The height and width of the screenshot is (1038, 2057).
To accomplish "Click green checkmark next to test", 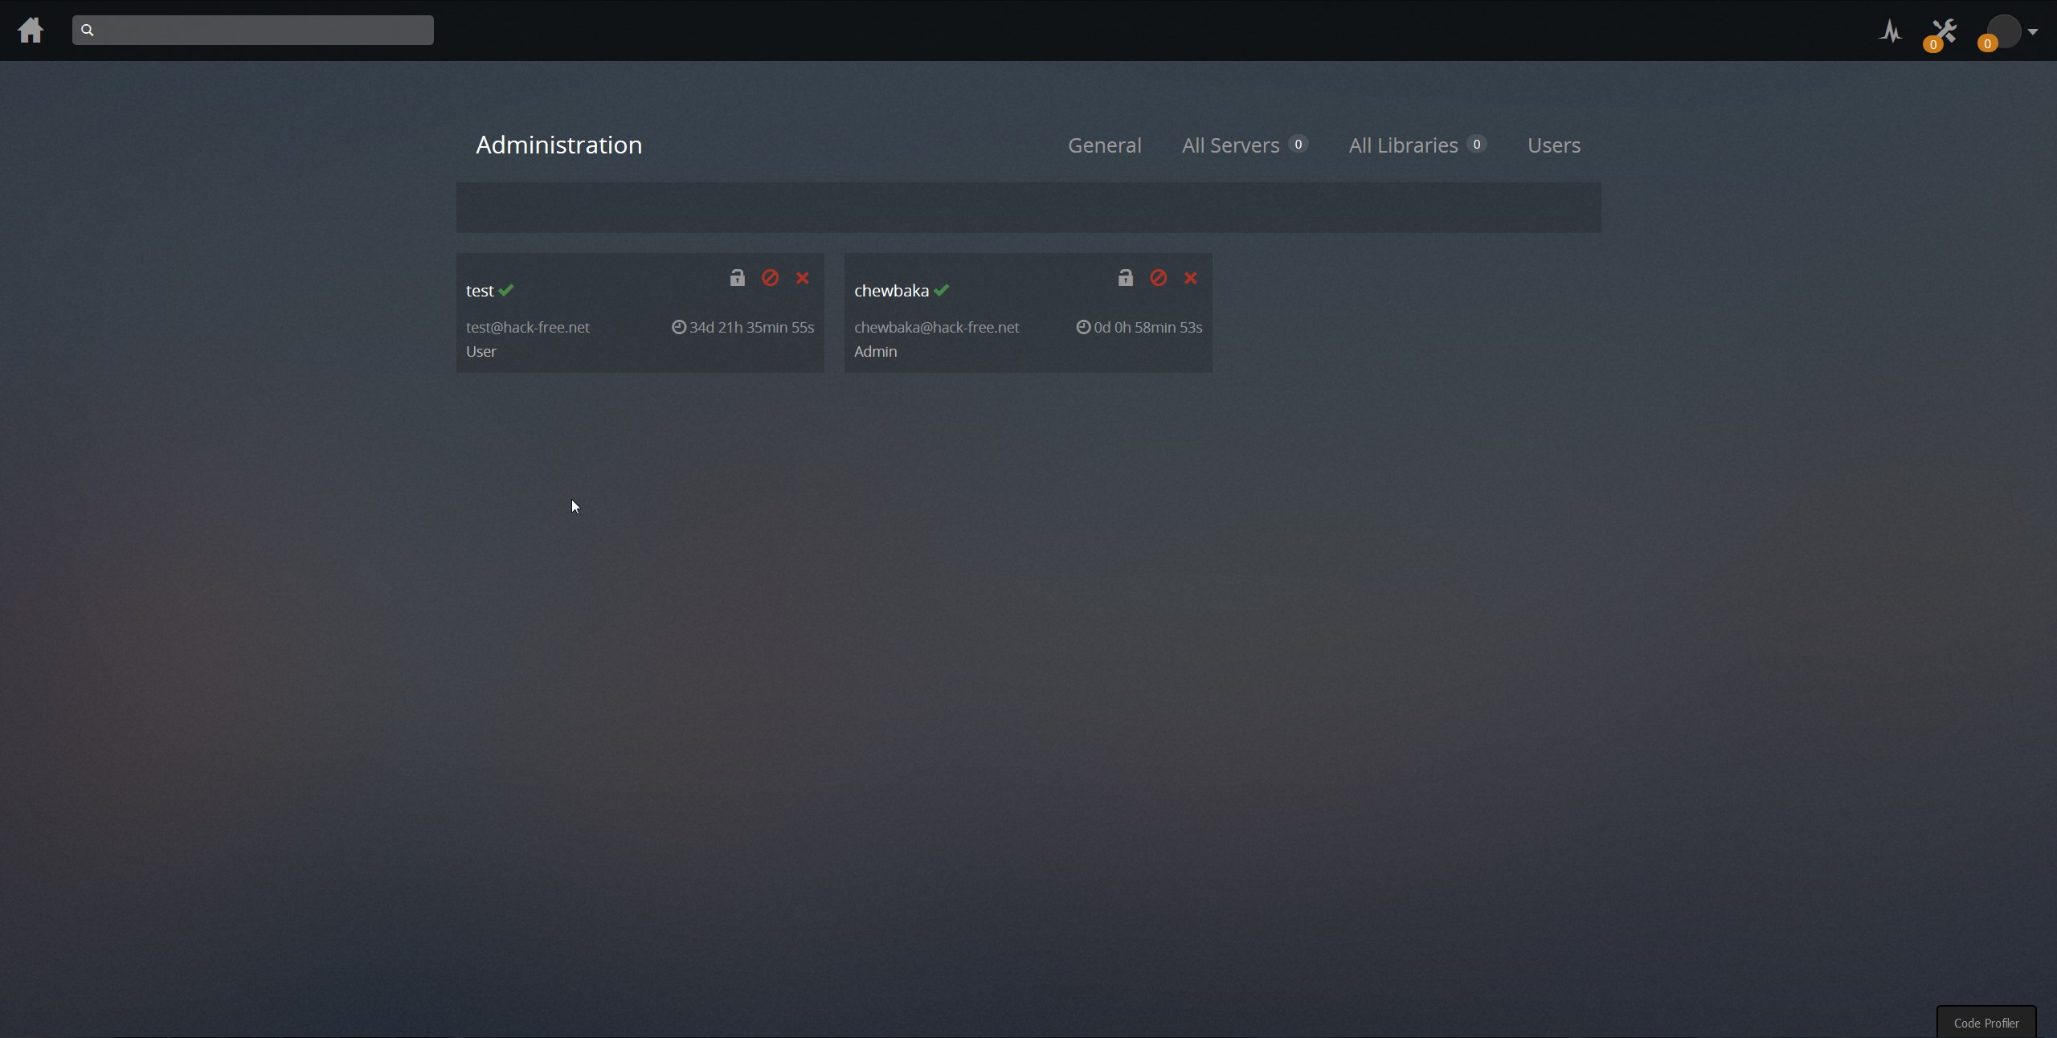I will point(506,290).
